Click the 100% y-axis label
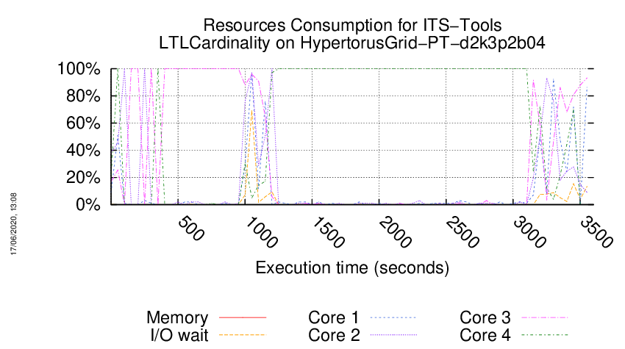The height and width of the screenshot is (349, 625). pyautogui.click(x=79, y=69)
